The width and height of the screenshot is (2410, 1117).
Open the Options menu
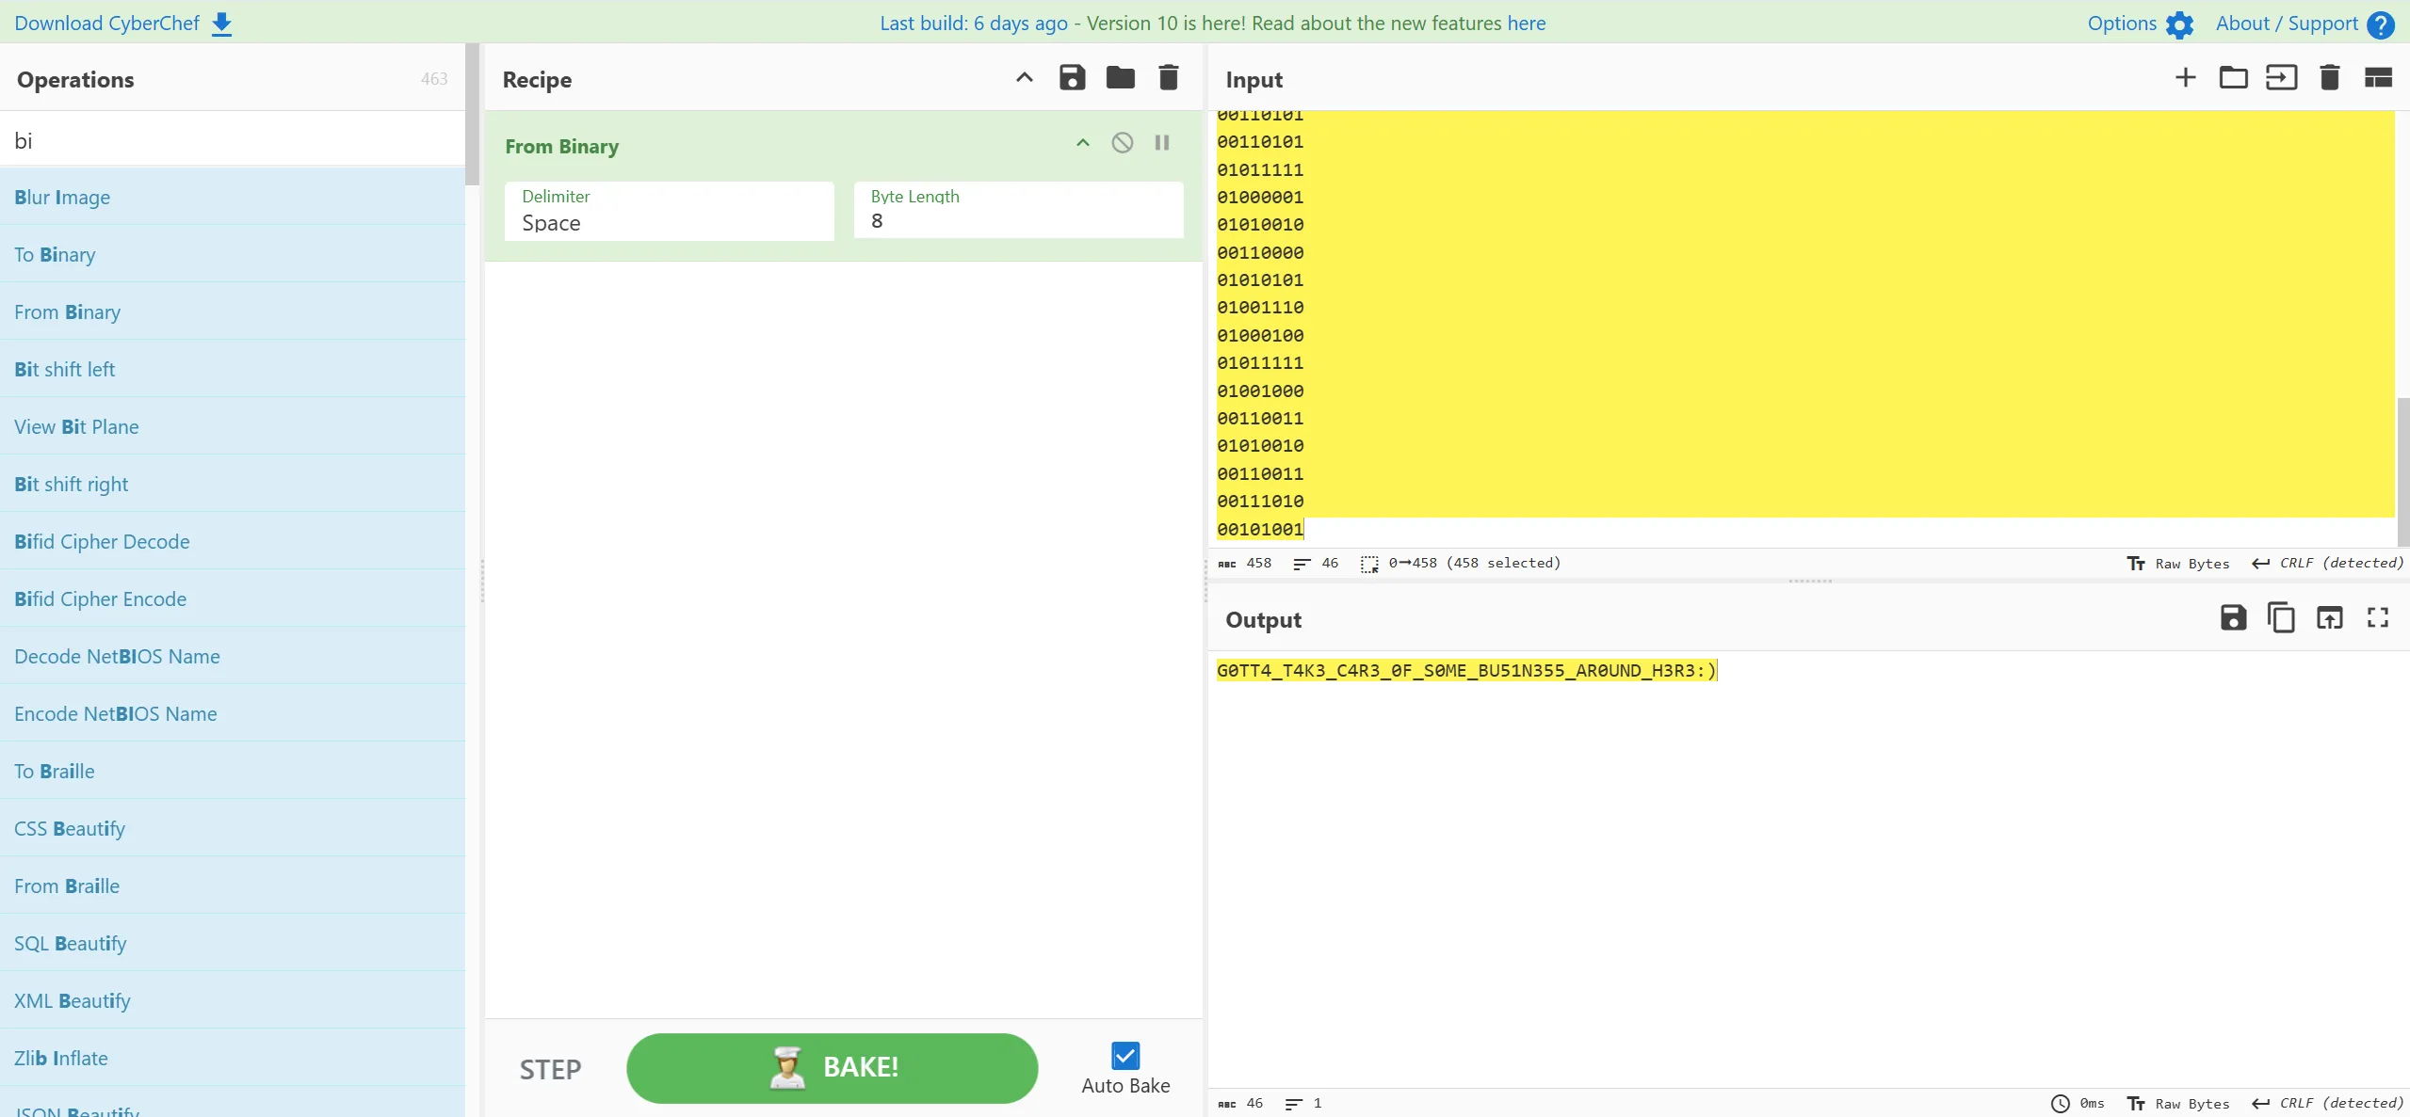coord(2140,24)
